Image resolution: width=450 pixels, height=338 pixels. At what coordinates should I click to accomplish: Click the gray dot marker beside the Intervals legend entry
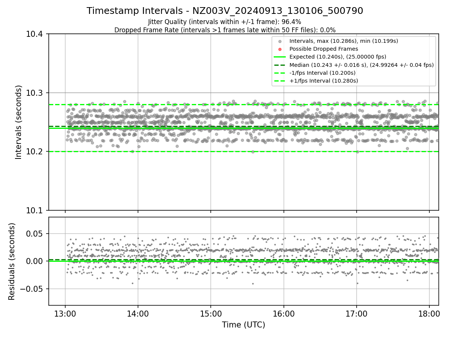[x=280, y=41]
